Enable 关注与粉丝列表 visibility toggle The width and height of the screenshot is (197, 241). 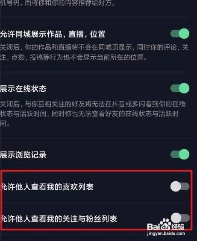[180, 218]
